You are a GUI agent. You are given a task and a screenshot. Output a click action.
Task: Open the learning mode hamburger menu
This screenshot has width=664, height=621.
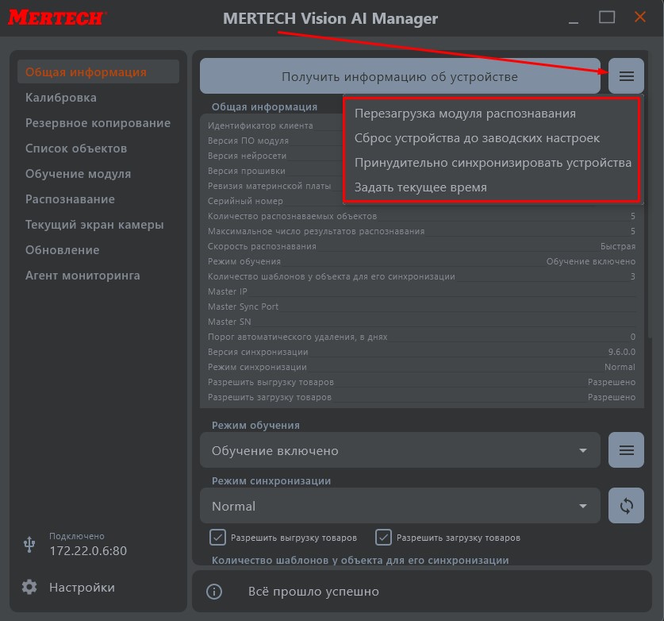(626, 450)
